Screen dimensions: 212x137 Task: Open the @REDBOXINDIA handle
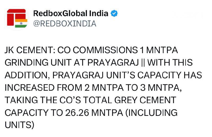point(65,24)
